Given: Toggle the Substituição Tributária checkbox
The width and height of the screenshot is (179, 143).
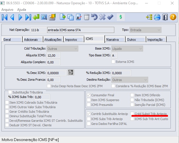Looking at the screenshot, I should tap(10, 92).
